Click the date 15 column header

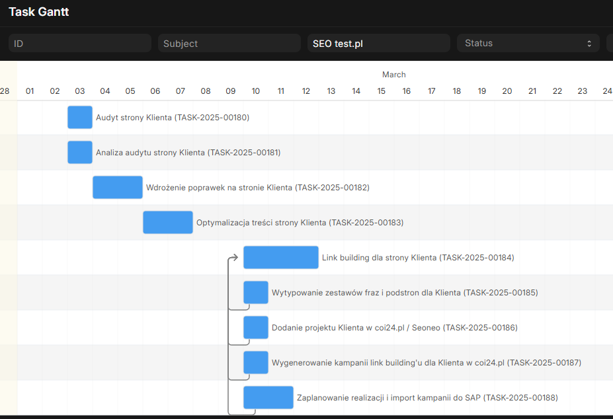coord(381,91)
